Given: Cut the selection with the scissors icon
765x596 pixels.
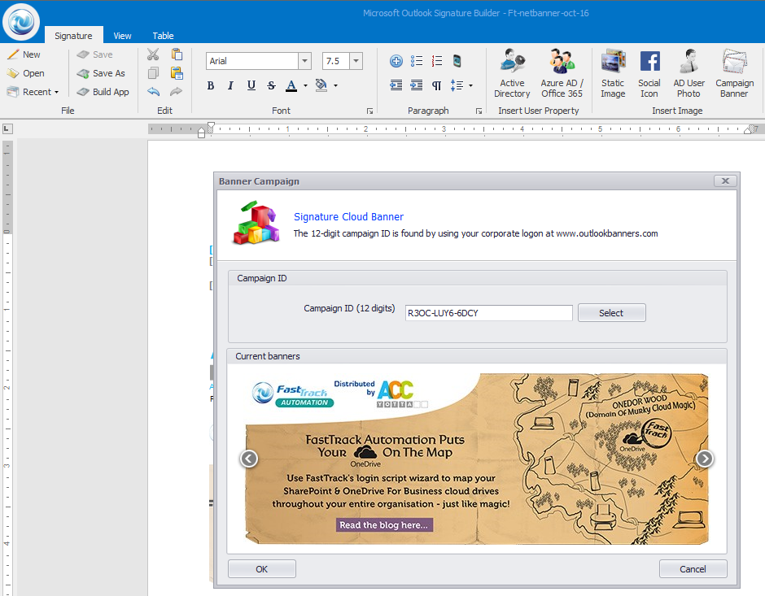Looking at the screenshot, I should coord(153,54).
